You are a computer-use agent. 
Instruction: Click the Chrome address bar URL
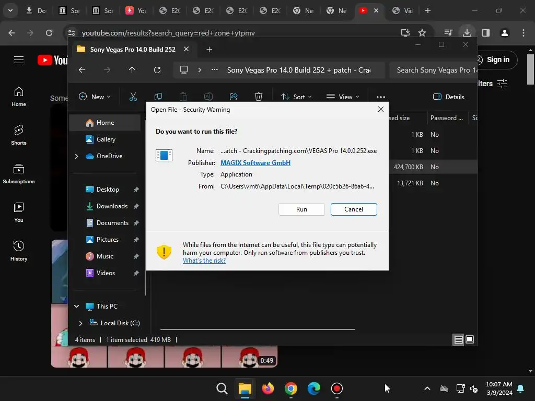point(168,33)
